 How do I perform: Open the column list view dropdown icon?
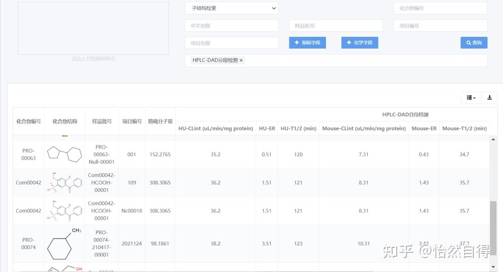471,97
